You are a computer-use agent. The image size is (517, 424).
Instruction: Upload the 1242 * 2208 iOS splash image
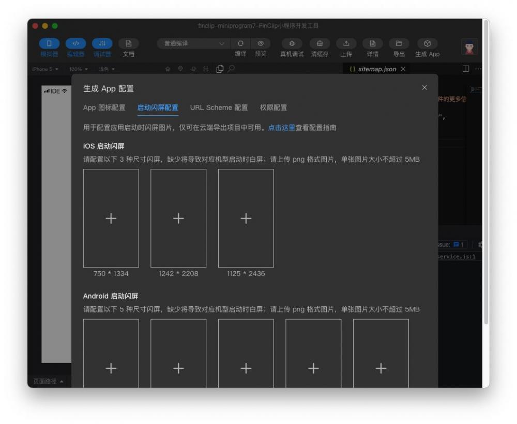[178, 218]
